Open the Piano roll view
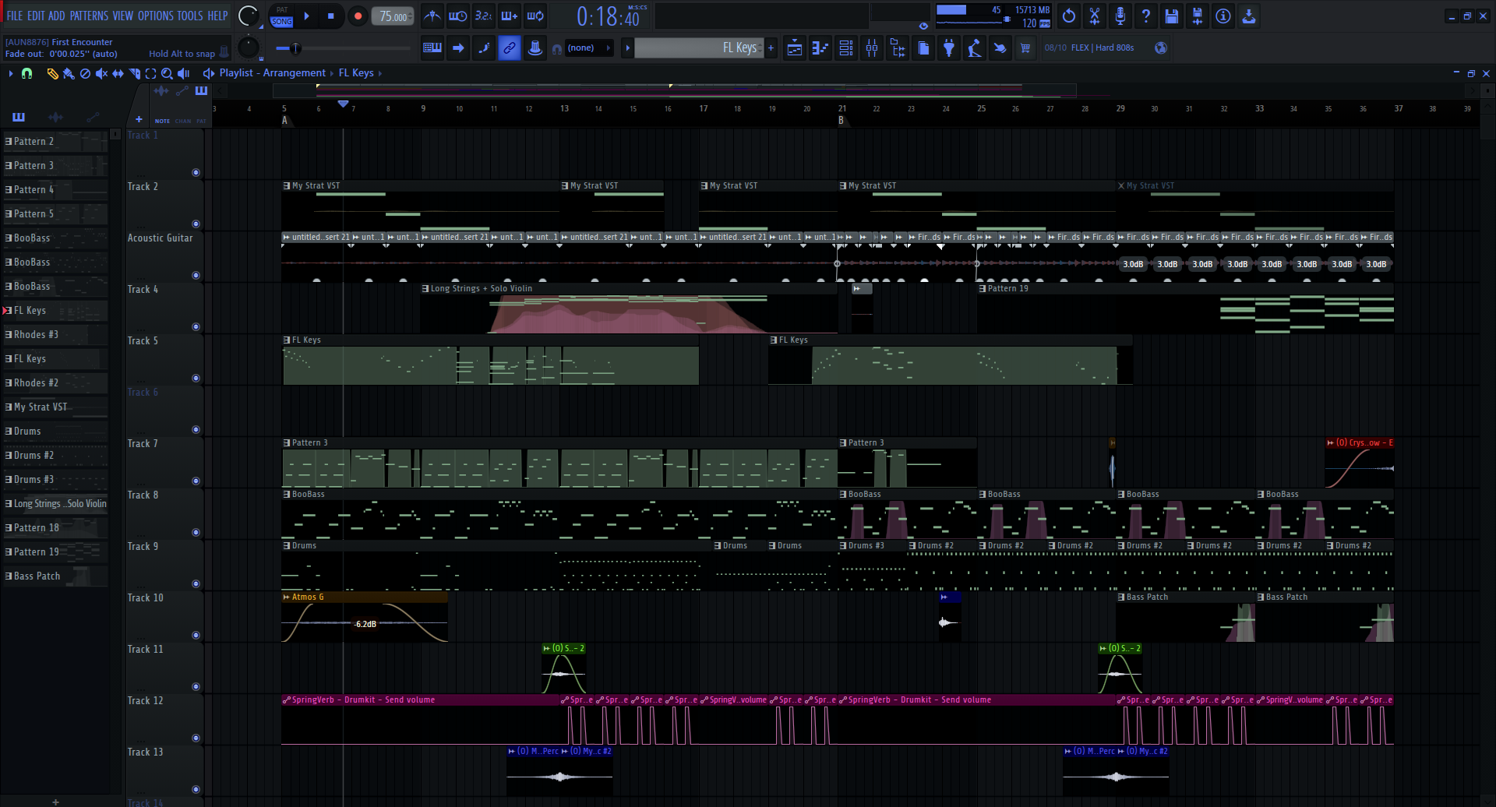The height and width of the screenshot is (807, 1496). click(x=820, y=48)
